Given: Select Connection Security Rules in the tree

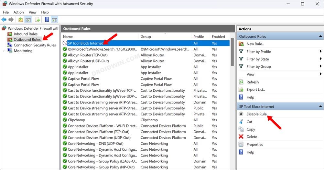Looking at the screenshot, I should pyautogui.click(x=35, y=45).
